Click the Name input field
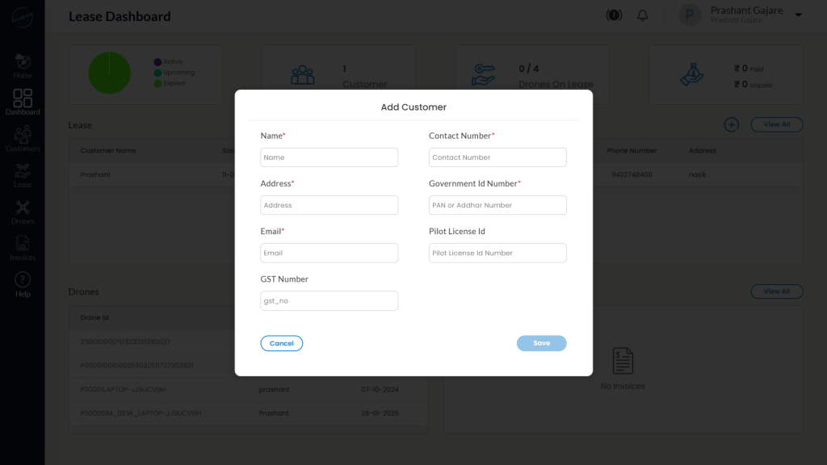 330,157
